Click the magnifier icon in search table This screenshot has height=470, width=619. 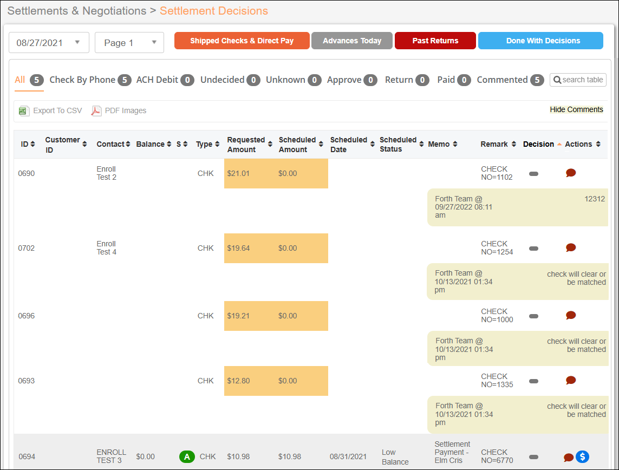557,80
